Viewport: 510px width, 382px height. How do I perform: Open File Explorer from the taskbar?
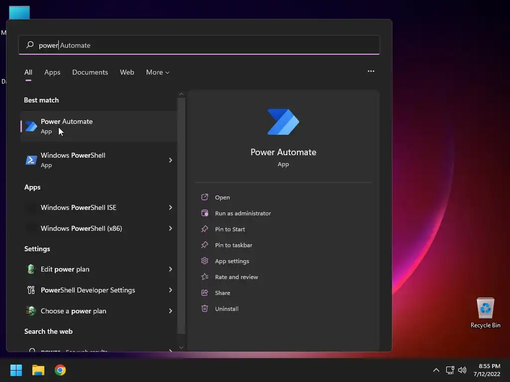[x=38, y=370]
